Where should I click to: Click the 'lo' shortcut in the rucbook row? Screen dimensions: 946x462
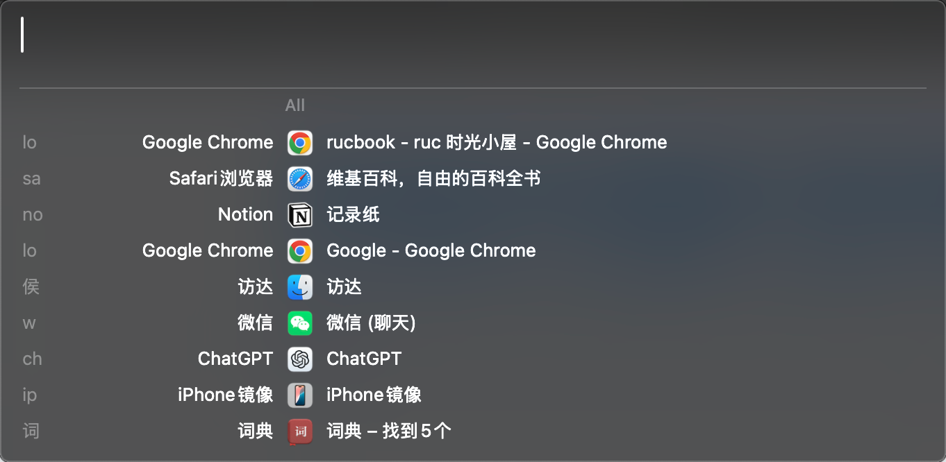[x=29, y=143]
